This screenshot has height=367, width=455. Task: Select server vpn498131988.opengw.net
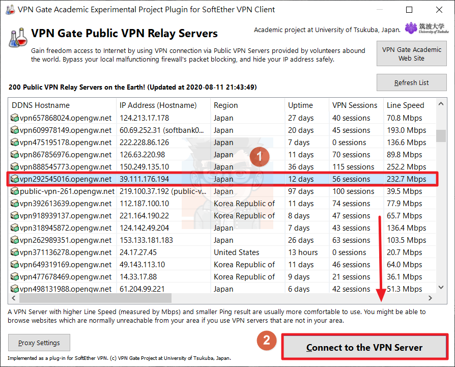[222, 288]
